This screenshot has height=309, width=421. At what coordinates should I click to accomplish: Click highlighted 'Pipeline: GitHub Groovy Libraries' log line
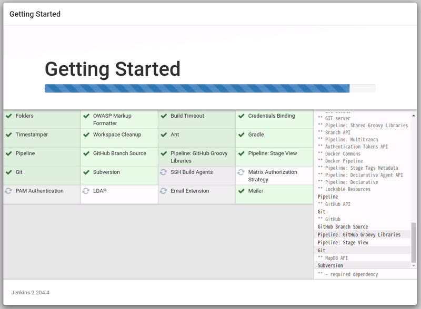tap(359, 235)
